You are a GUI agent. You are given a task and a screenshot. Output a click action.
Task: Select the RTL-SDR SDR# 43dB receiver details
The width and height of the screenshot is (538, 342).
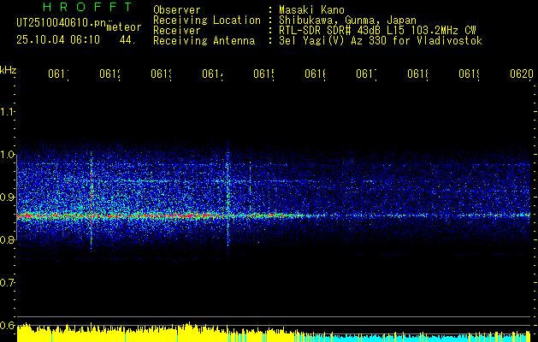377,31
